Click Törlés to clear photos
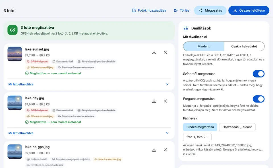The width and height of the screenshot is (273, 168). coord(182,10)
